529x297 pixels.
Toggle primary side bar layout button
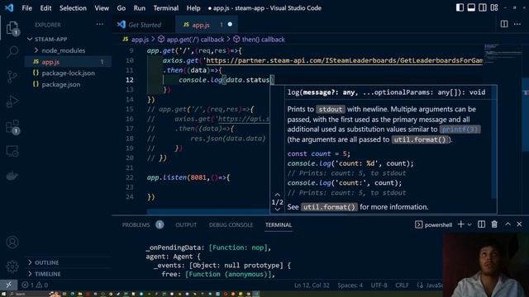pyautogui.click(x=460, y=7)
